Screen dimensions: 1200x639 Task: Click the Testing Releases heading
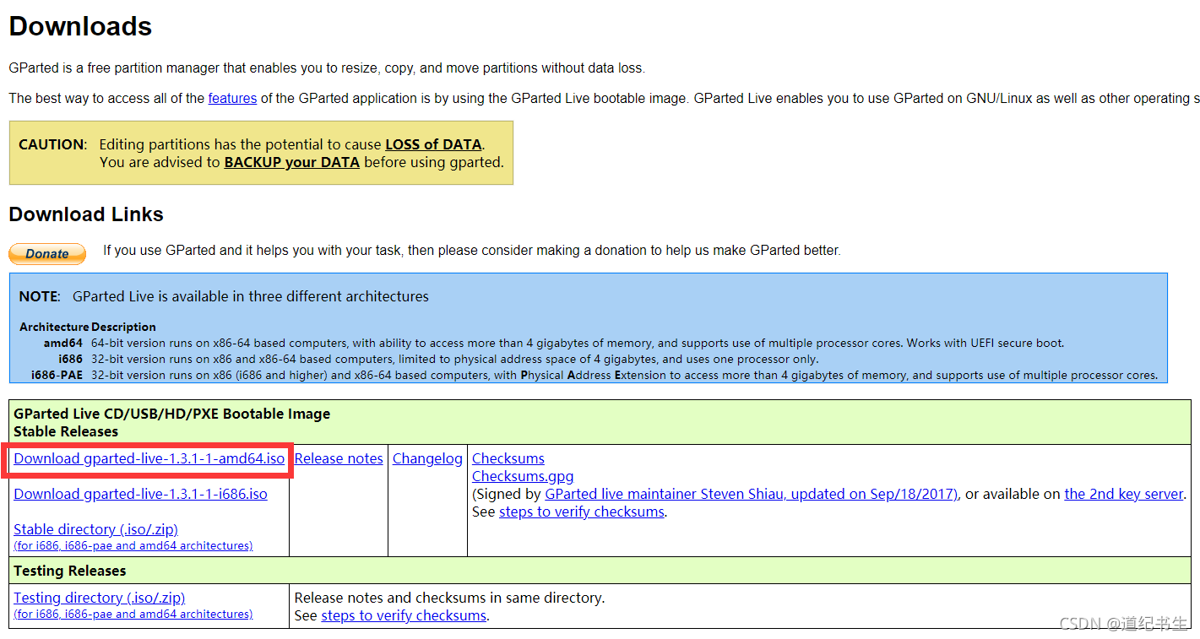70,571
